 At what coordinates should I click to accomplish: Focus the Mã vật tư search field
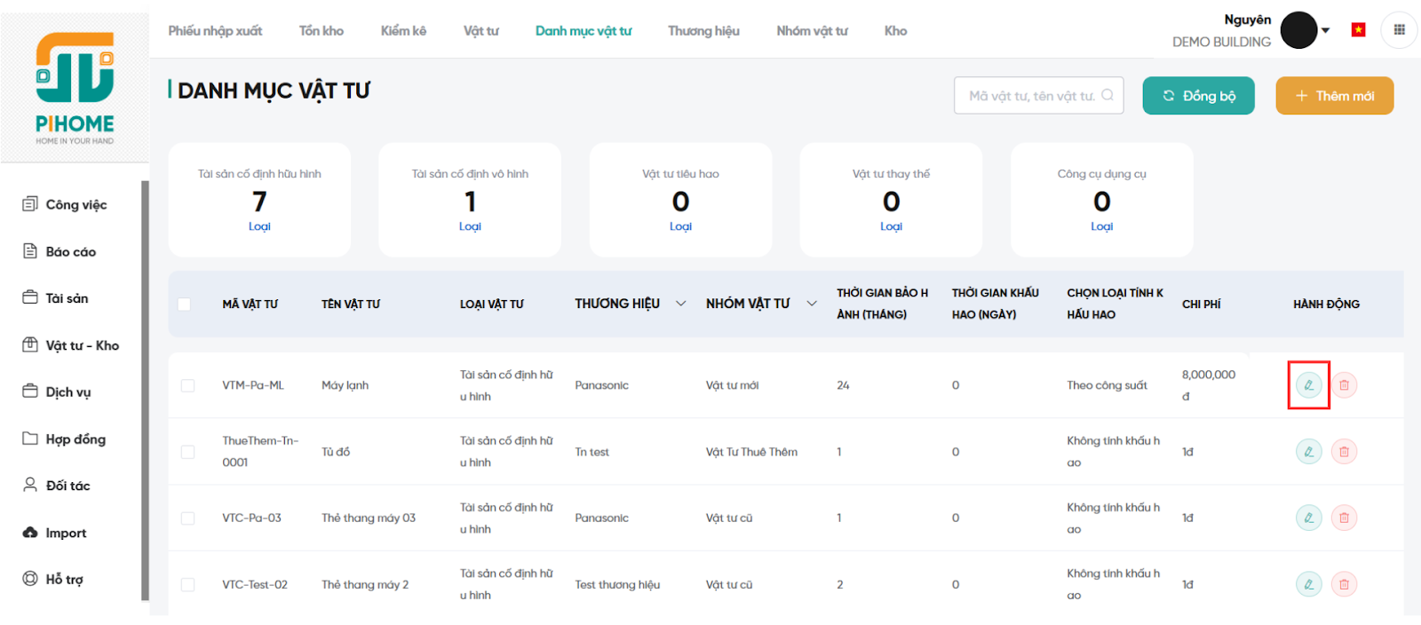pos(1030,96)
